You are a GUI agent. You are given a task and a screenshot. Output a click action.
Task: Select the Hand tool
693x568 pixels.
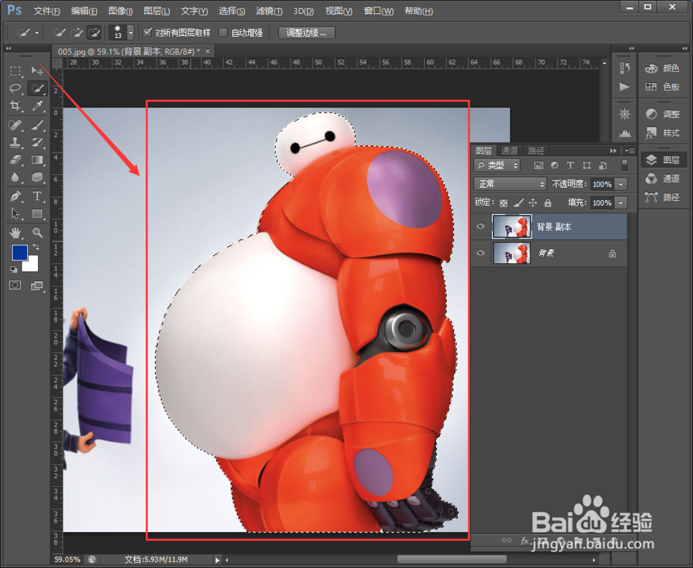click(x=15, y=232)
